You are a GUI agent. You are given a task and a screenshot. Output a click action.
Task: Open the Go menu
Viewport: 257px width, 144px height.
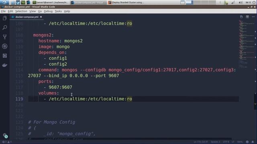[40, 11]
